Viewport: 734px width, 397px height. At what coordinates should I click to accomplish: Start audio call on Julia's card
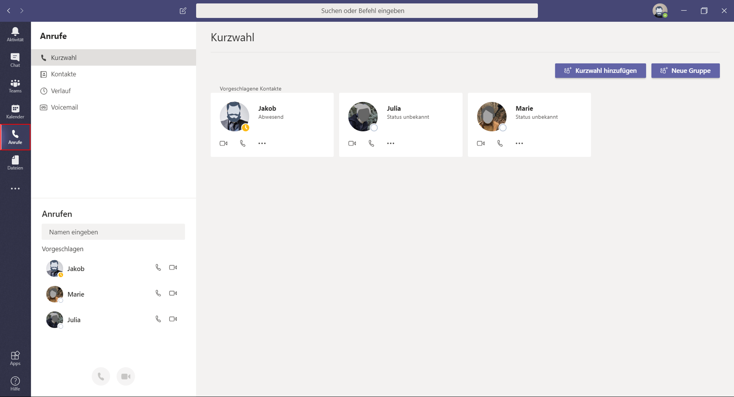[x=371, y=143]
